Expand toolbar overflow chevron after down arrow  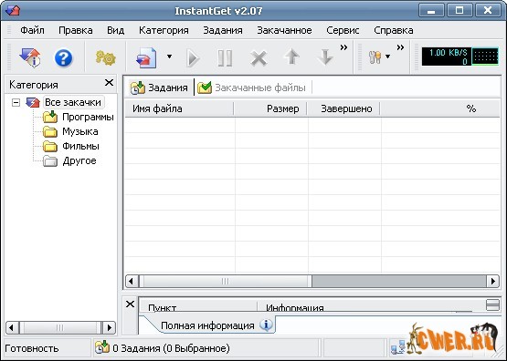[x=343, y=47]
